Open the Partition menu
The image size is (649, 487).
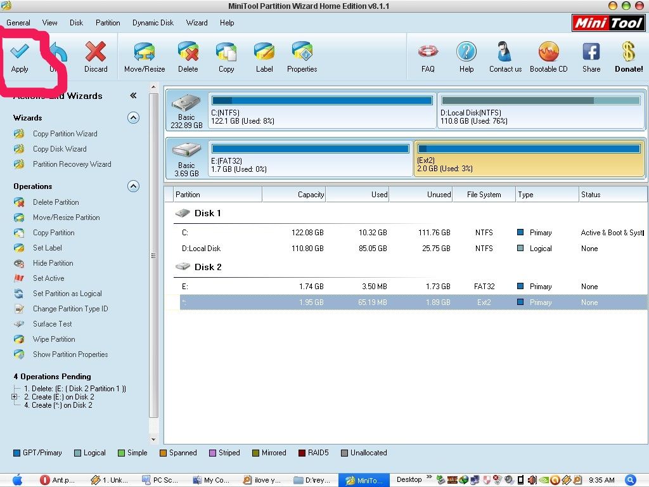[108, 23]
